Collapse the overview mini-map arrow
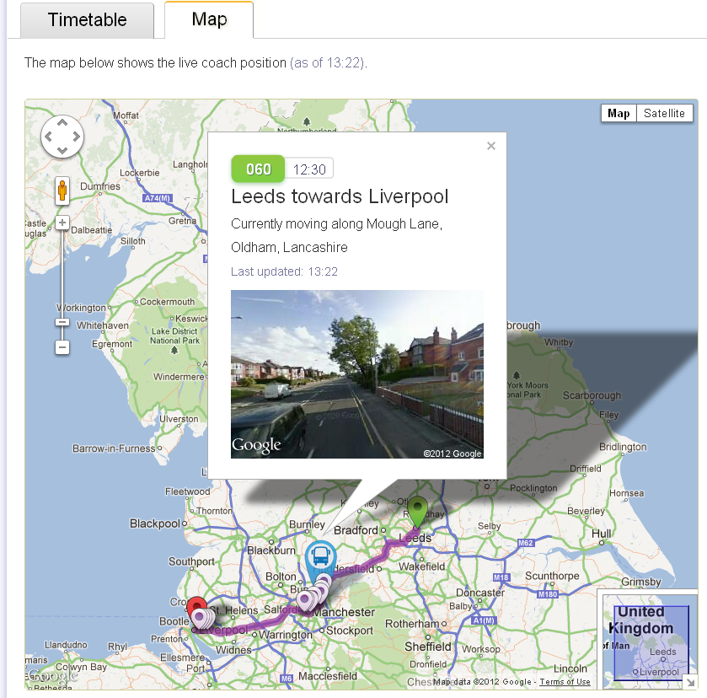The height and width of the screenshot is (698, 707). 690,682
